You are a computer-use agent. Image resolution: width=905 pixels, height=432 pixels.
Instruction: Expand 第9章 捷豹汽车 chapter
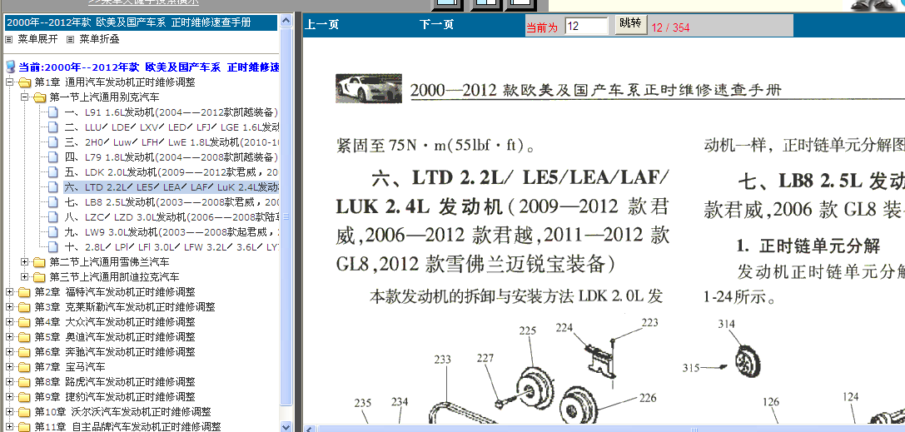[x=9, y=397]
